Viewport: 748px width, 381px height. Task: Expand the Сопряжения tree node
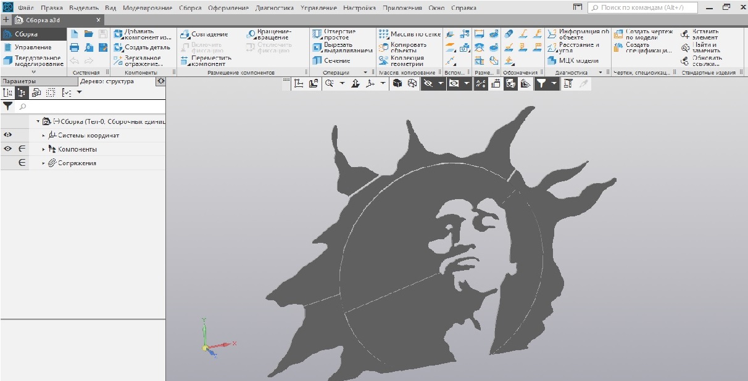(44, 163)
